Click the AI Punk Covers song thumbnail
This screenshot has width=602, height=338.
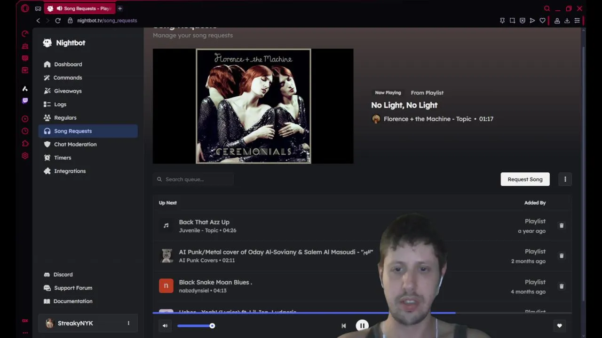166,256
